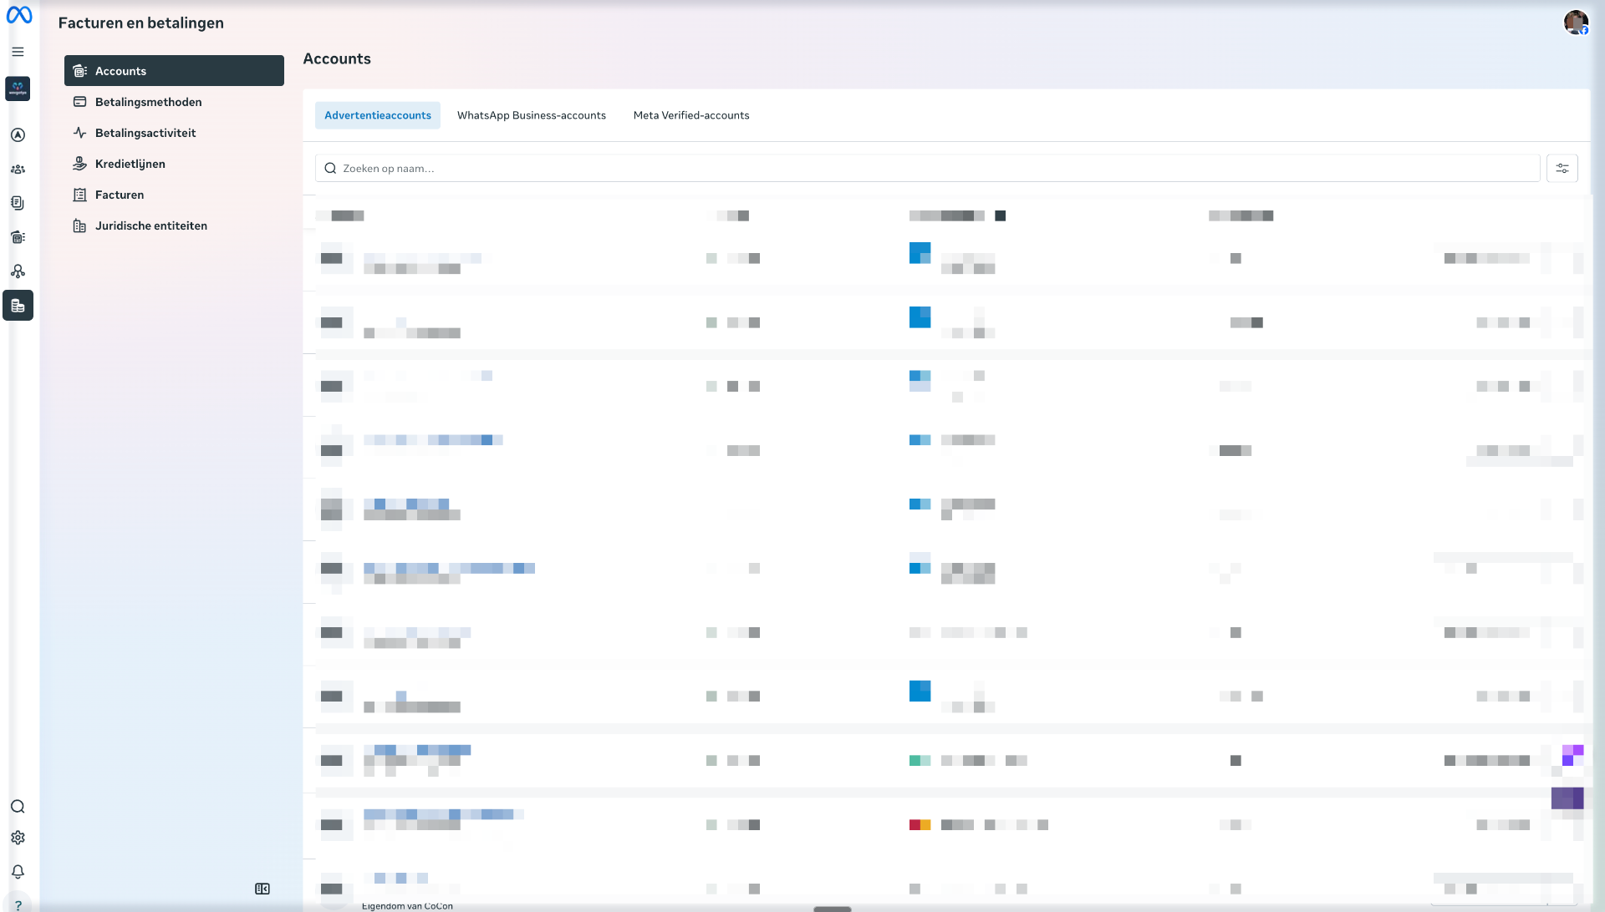
Task: Open search via the magnifier rail icon
Action: (18, 807)
